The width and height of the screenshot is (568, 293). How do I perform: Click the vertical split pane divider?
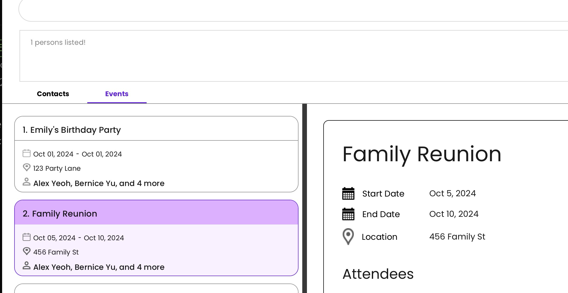coord(305,198)
